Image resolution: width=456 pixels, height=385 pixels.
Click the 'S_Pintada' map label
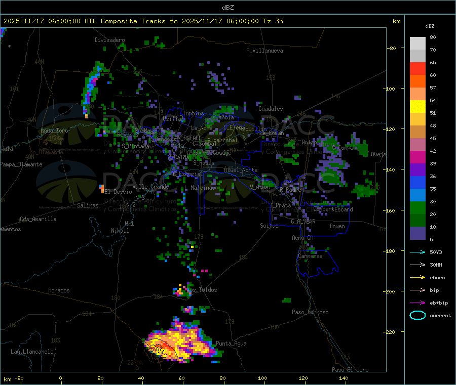point(135,146)
